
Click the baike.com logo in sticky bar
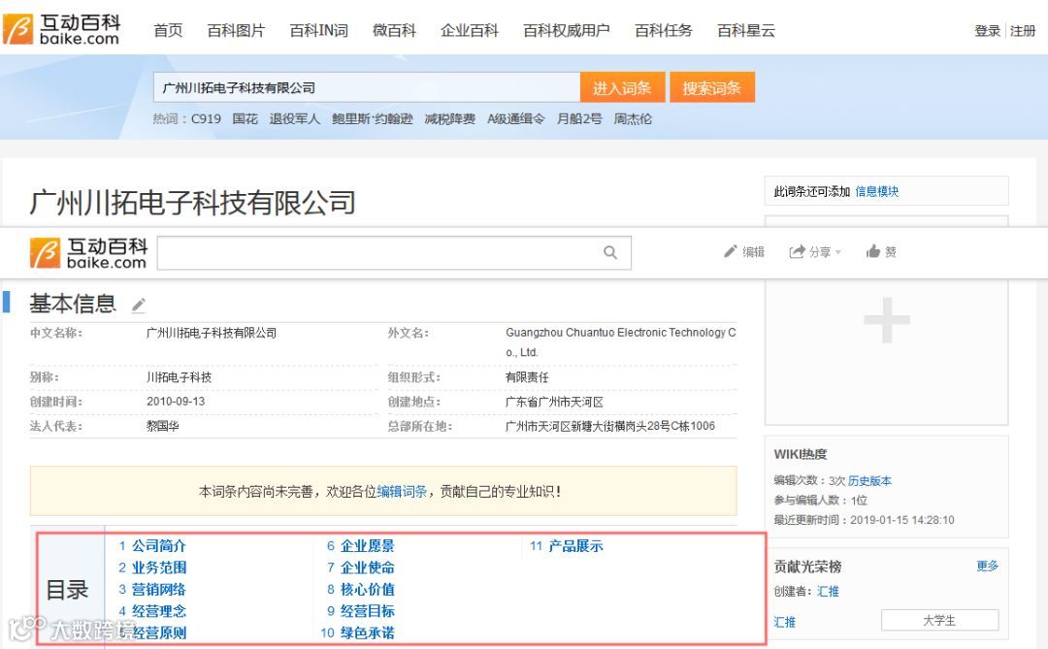[88, 252]
